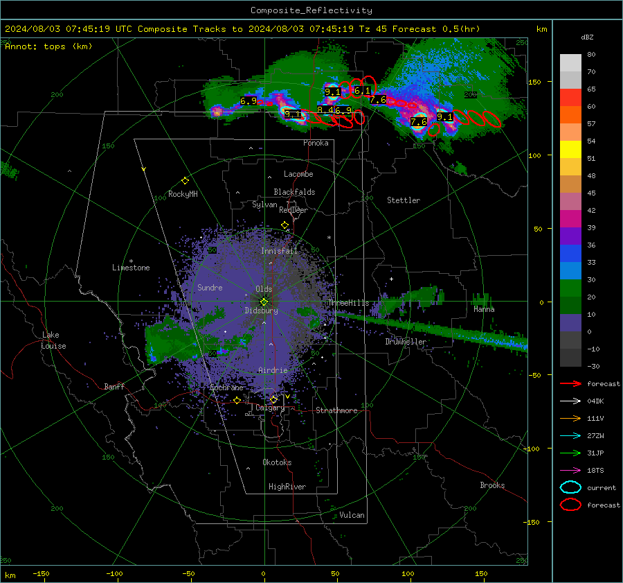The width and height of the screenshot is (623, 583).
Task: Select the Airdrie map label
Action: tap(273, 370)
